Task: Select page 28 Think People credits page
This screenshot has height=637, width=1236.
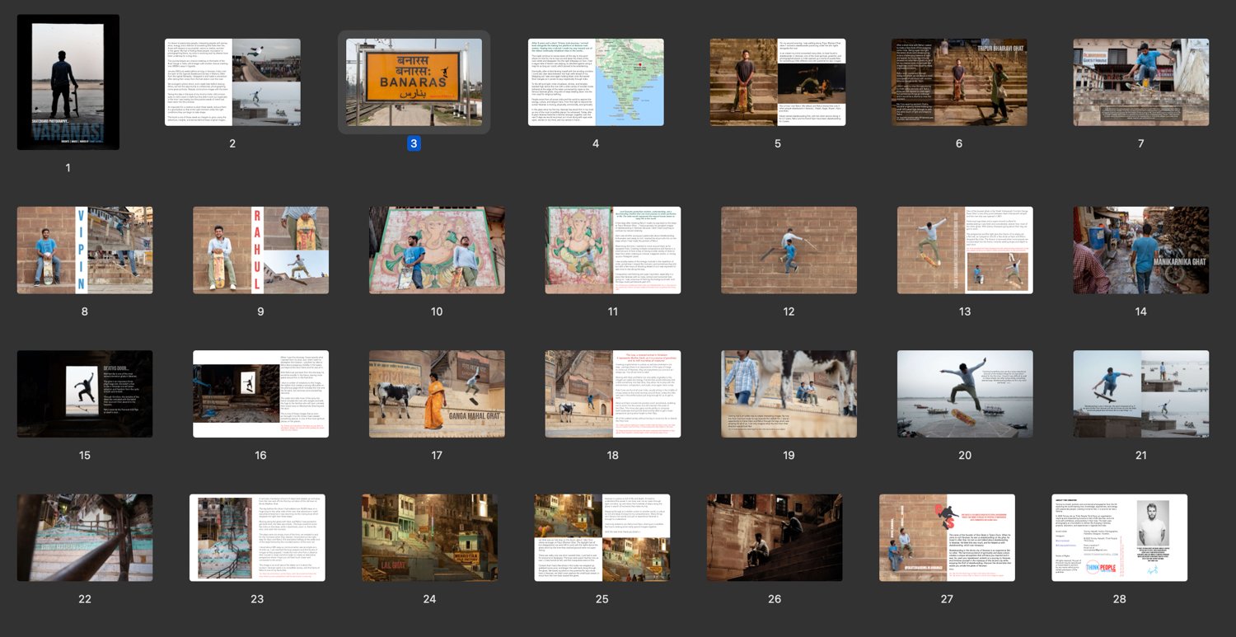Action: 1119,537
